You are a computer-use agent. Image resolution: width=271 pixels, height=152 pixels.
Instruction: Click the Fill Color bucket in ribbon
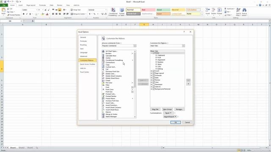pos(42,14)
